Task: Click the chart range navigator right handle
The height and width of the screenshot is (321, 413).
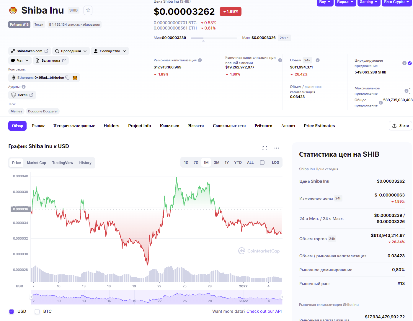Action: click(x=282, y=297)
